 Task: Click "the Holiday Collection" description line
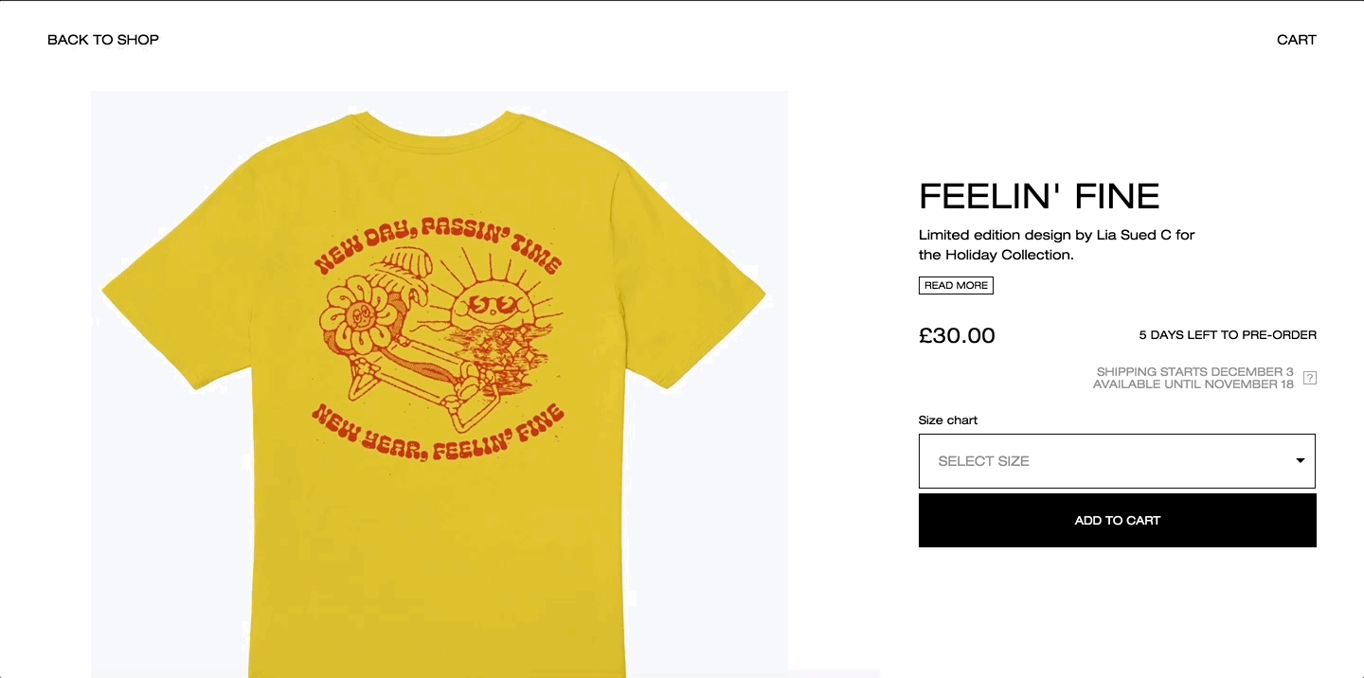996,255
